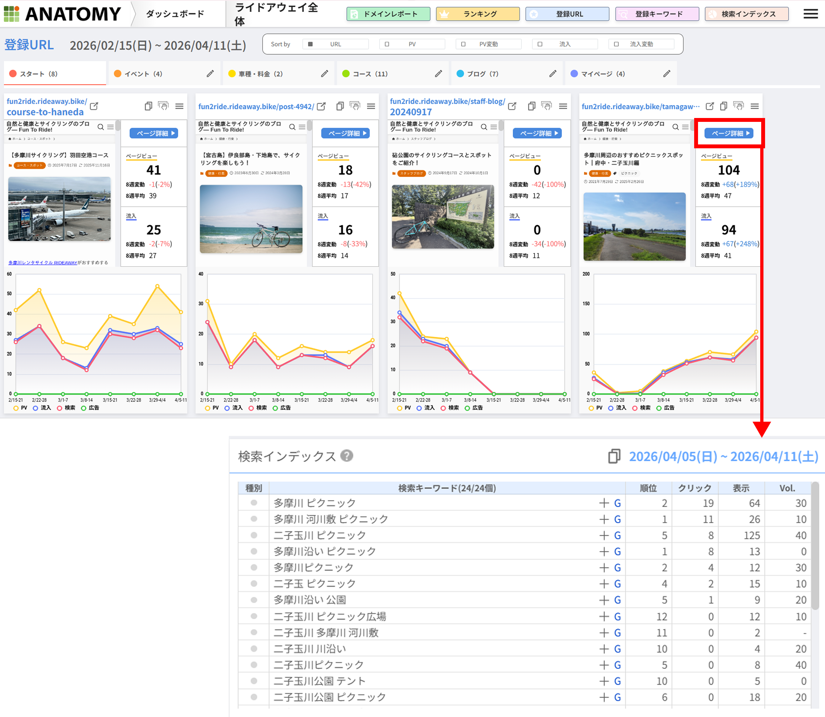
Task: Open Google search for 二子玉川 ピクニック via G link
Action: (x=617, y=535)
